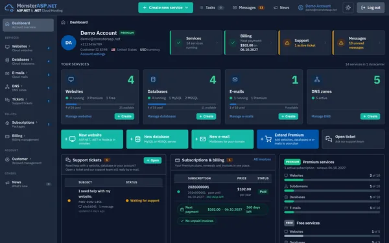Expand the Databases sidebar chevron
The image size is (389, 243).
[32, 60]
